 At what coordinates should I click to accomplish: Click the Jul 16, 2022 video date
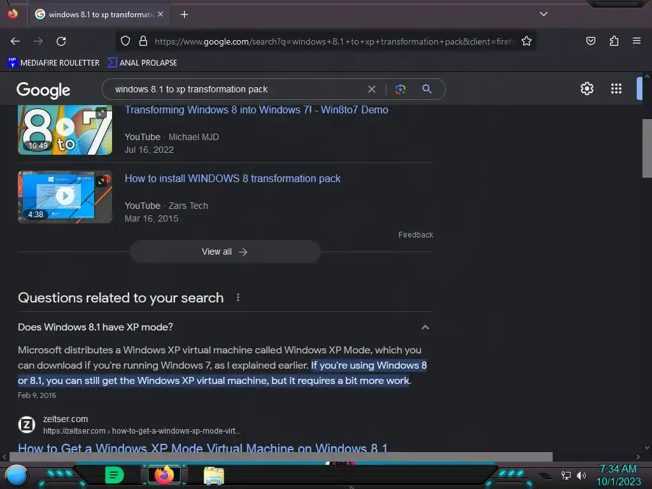149,150
